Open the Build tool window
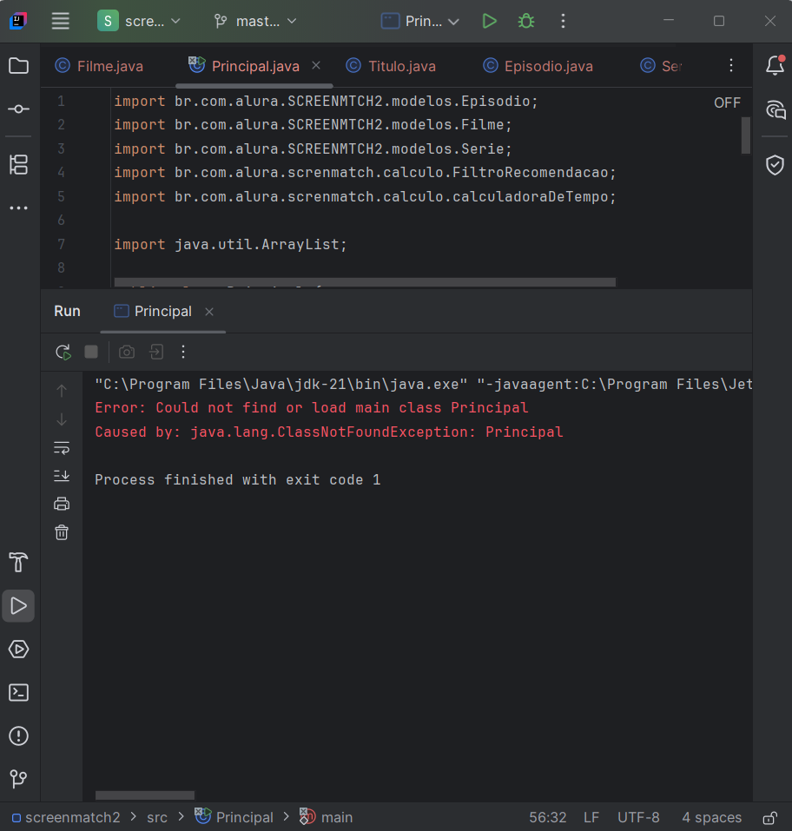 pos(18,563)
